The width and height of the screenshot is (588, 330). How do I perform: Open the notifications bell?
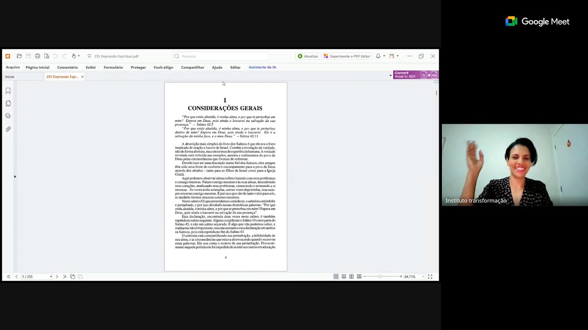click(x=378, y=56)
